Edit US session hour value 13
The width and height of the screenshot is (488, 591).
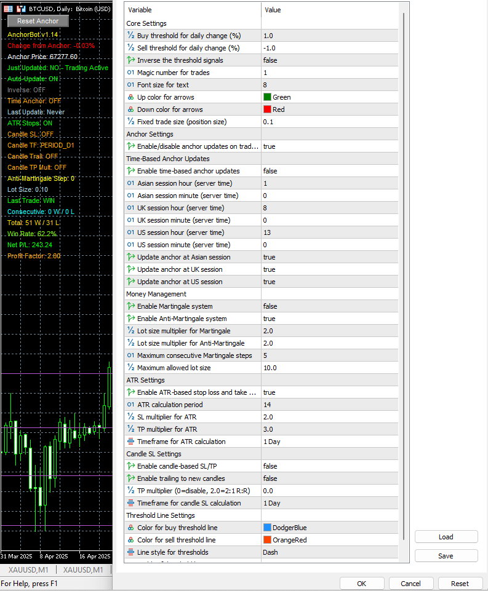tap(330, 232)
